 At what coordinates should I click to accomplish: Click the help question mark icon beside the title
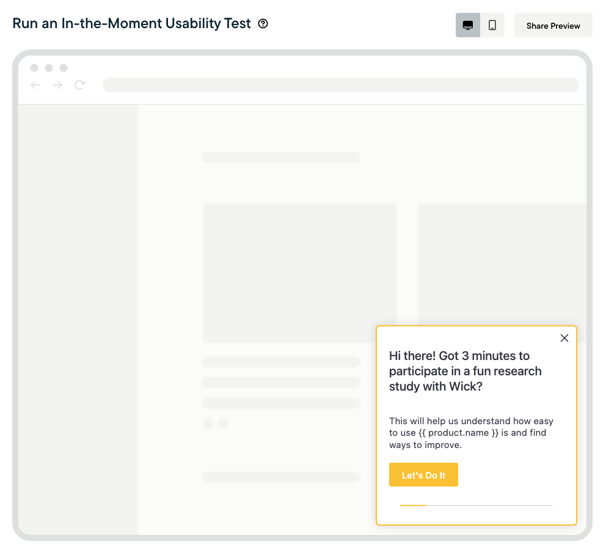263,24
